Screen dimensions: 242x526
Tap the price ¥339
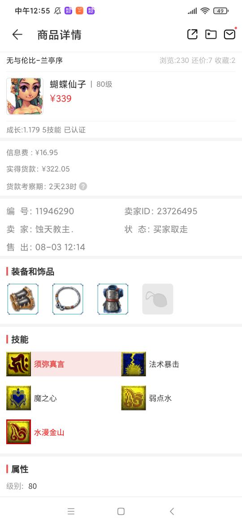(x=61, y=98)
